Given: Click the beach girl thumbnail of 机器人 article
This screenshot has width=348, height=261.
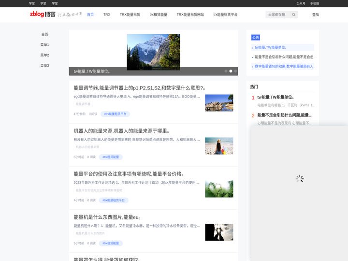Looking at the screenshot, I should pos(219,146).
